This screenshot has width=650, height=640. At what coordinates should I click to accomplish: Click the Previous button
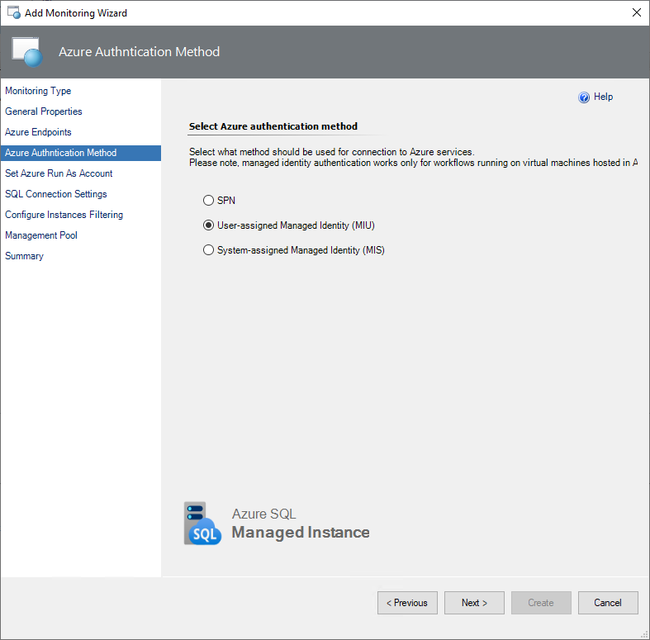[x=407, y=603]
